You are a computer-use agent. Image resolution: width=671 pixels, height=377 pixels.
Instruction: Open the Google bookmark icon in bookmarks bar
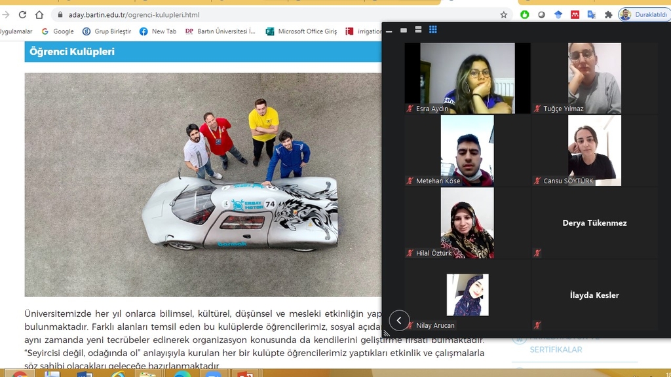[x=45, y=31]
